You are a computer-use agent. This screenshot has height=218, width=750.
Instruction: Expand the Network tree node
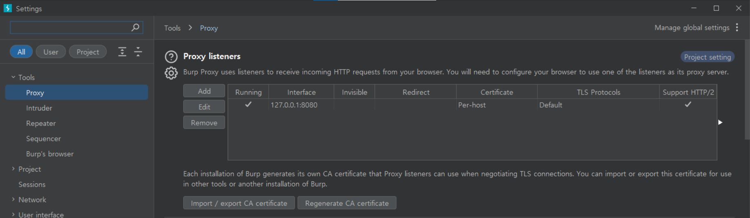13,199
